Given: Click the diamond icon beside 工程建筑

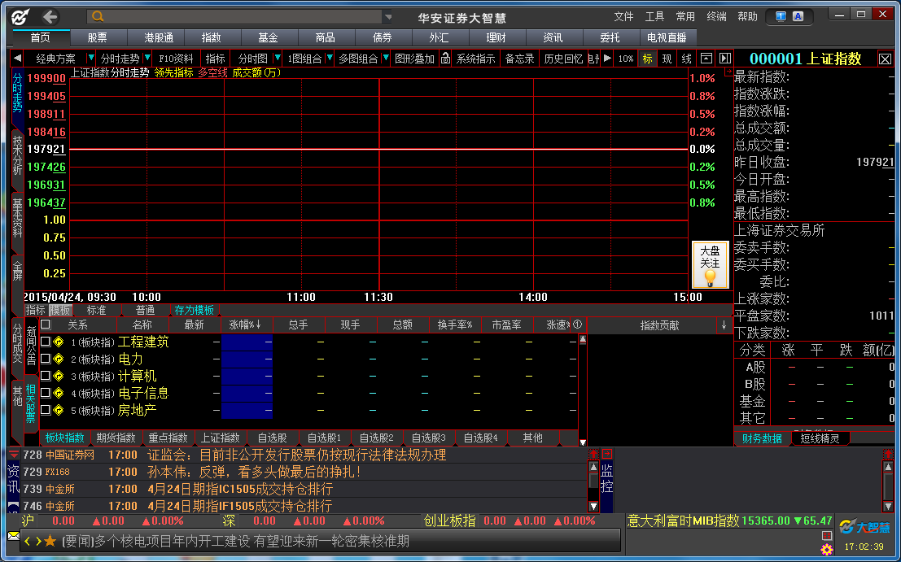Looking at the screenshot, I should [58, 342].
